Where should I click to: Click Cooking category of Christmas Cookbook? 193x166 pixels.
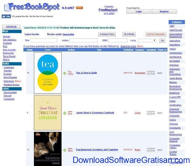138,113
